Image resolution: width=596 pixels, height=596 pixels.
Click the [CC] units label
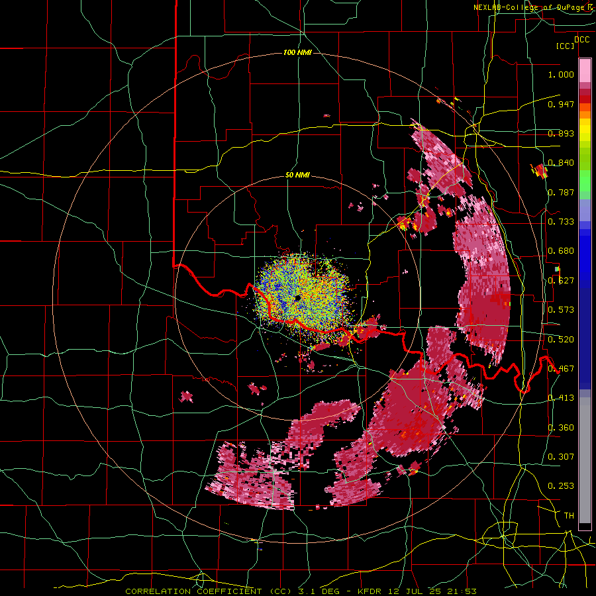(566, 46)
